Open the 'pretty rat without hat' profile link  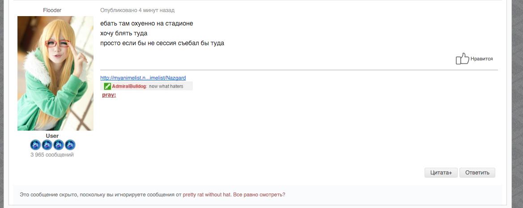207,195
